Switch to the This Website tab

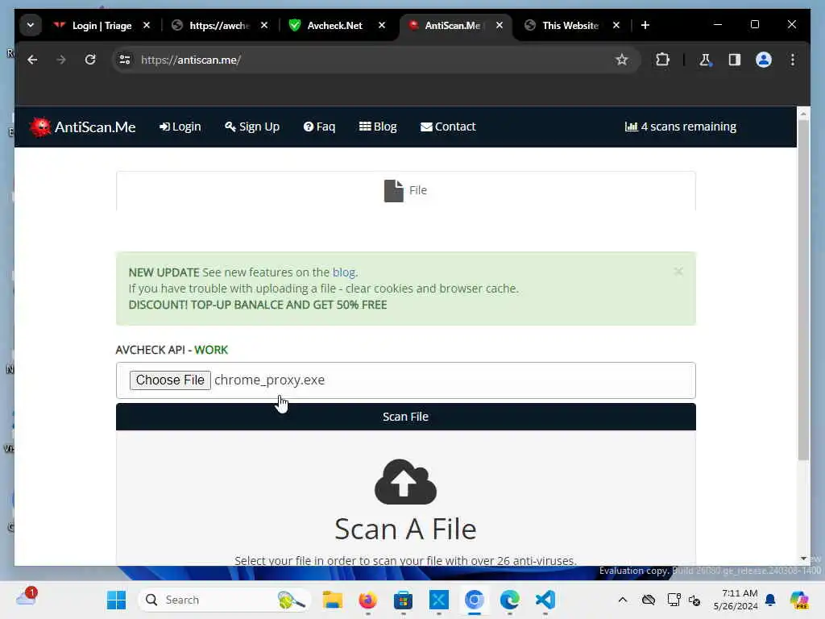[570, 25]
